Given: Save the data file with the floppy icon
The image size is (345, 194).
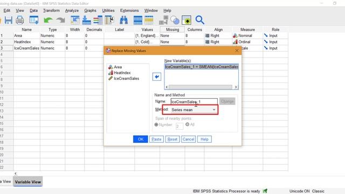Looking at the screenshot, I should tap(9, 20).
